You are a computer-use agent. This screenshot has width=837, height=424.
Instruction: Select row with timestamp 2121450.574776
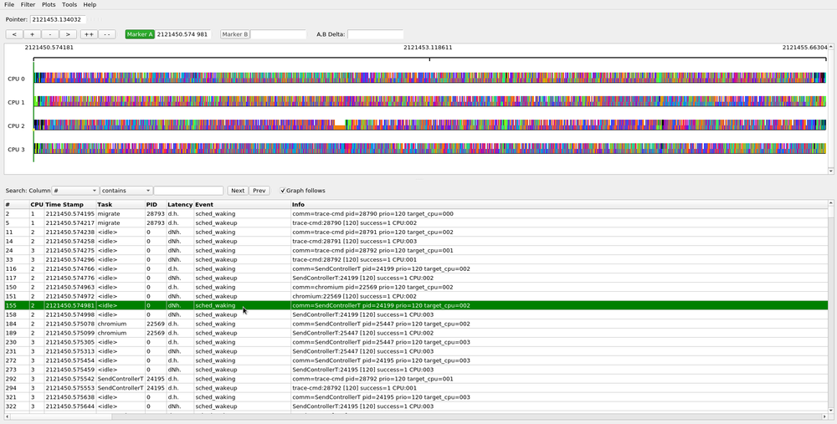[x=416, y=278]
